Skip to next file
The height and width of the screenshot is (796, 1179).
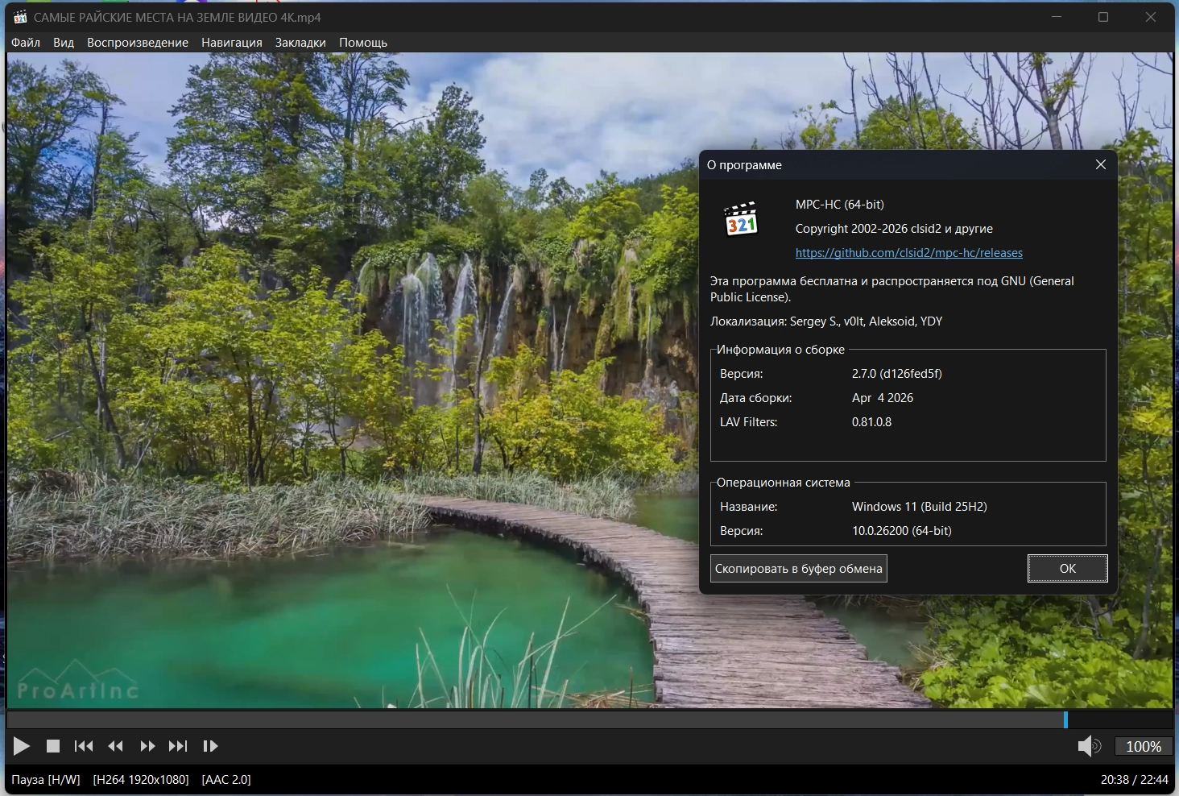[178, 746]
